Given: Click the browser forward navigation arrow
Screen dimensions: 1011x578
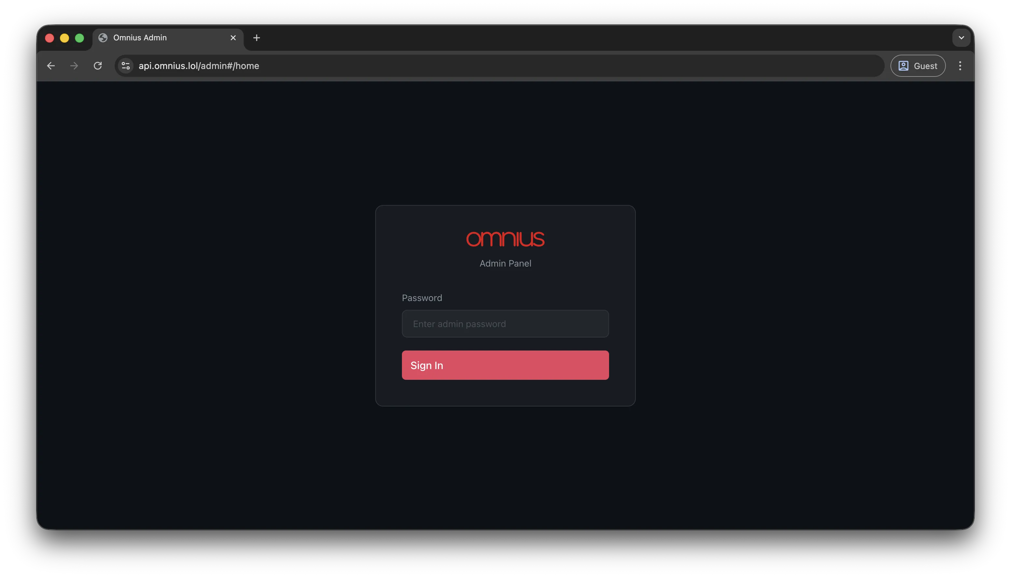Looking at the screenshot, I should pyautogui.click(x=74, y=65).
